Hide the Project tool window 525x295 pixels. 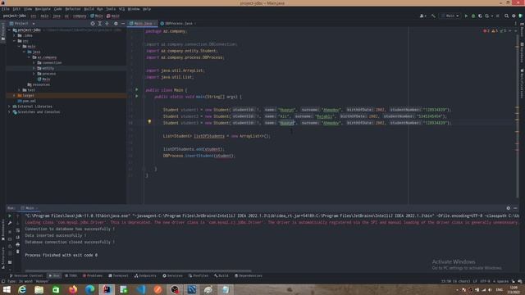(123, 24)
